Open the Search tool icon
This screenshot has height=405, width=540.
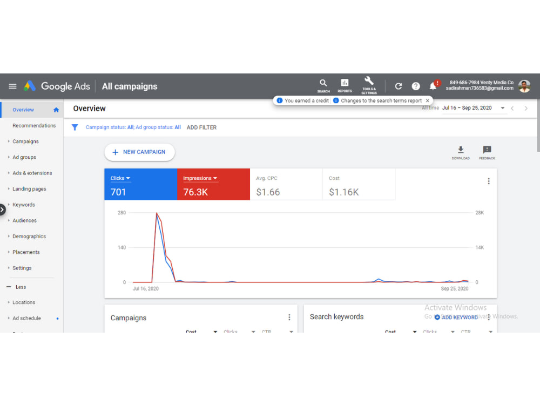[x=323, y=86]
